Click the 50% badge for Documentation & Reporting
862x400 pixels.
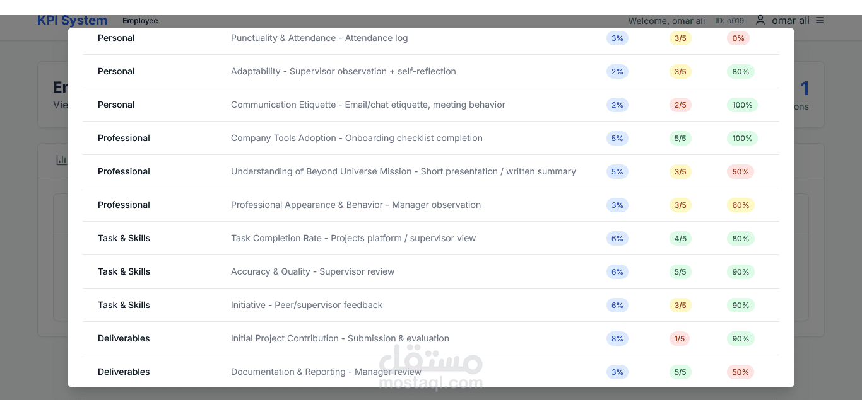click(740, 372)
